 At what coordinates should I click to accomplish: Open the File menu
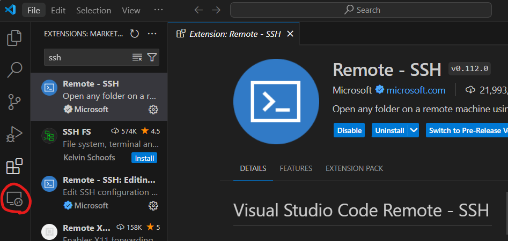(x=34, y=10)
